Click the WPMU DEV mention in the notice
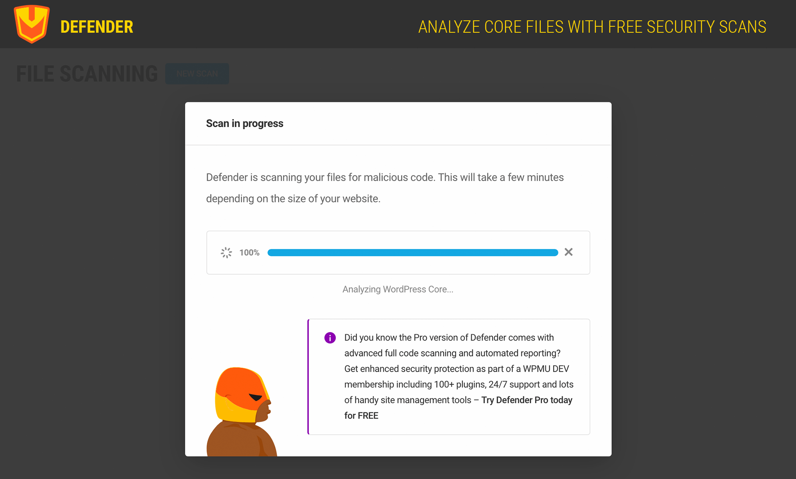796x479 pixels. pyautogui.click(x=546, y=369)
